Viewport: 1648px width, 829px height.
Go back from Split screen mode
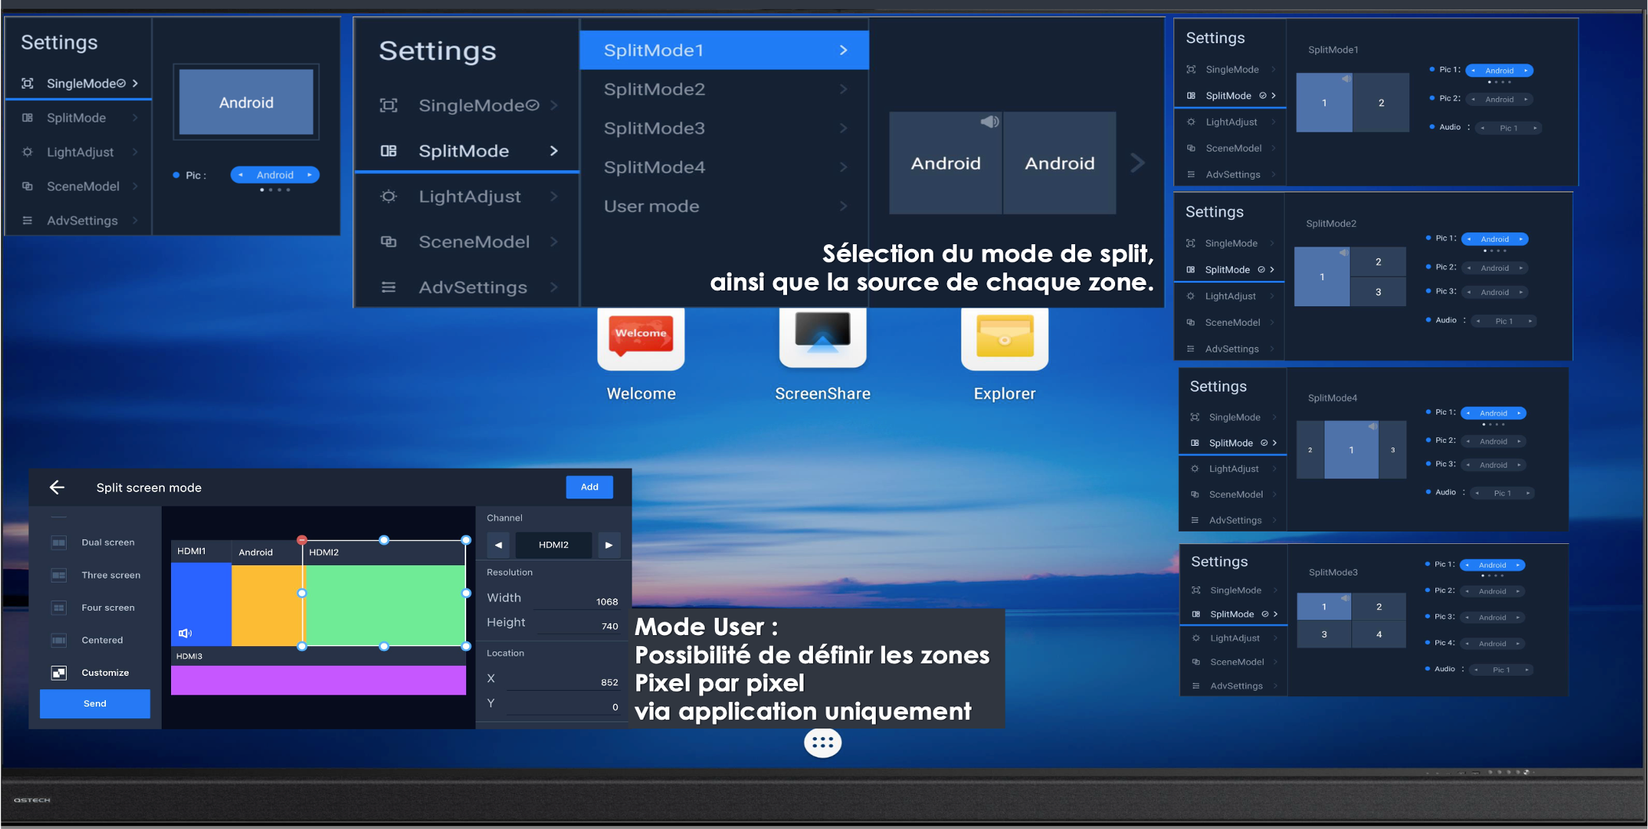(x=57, y=488)
